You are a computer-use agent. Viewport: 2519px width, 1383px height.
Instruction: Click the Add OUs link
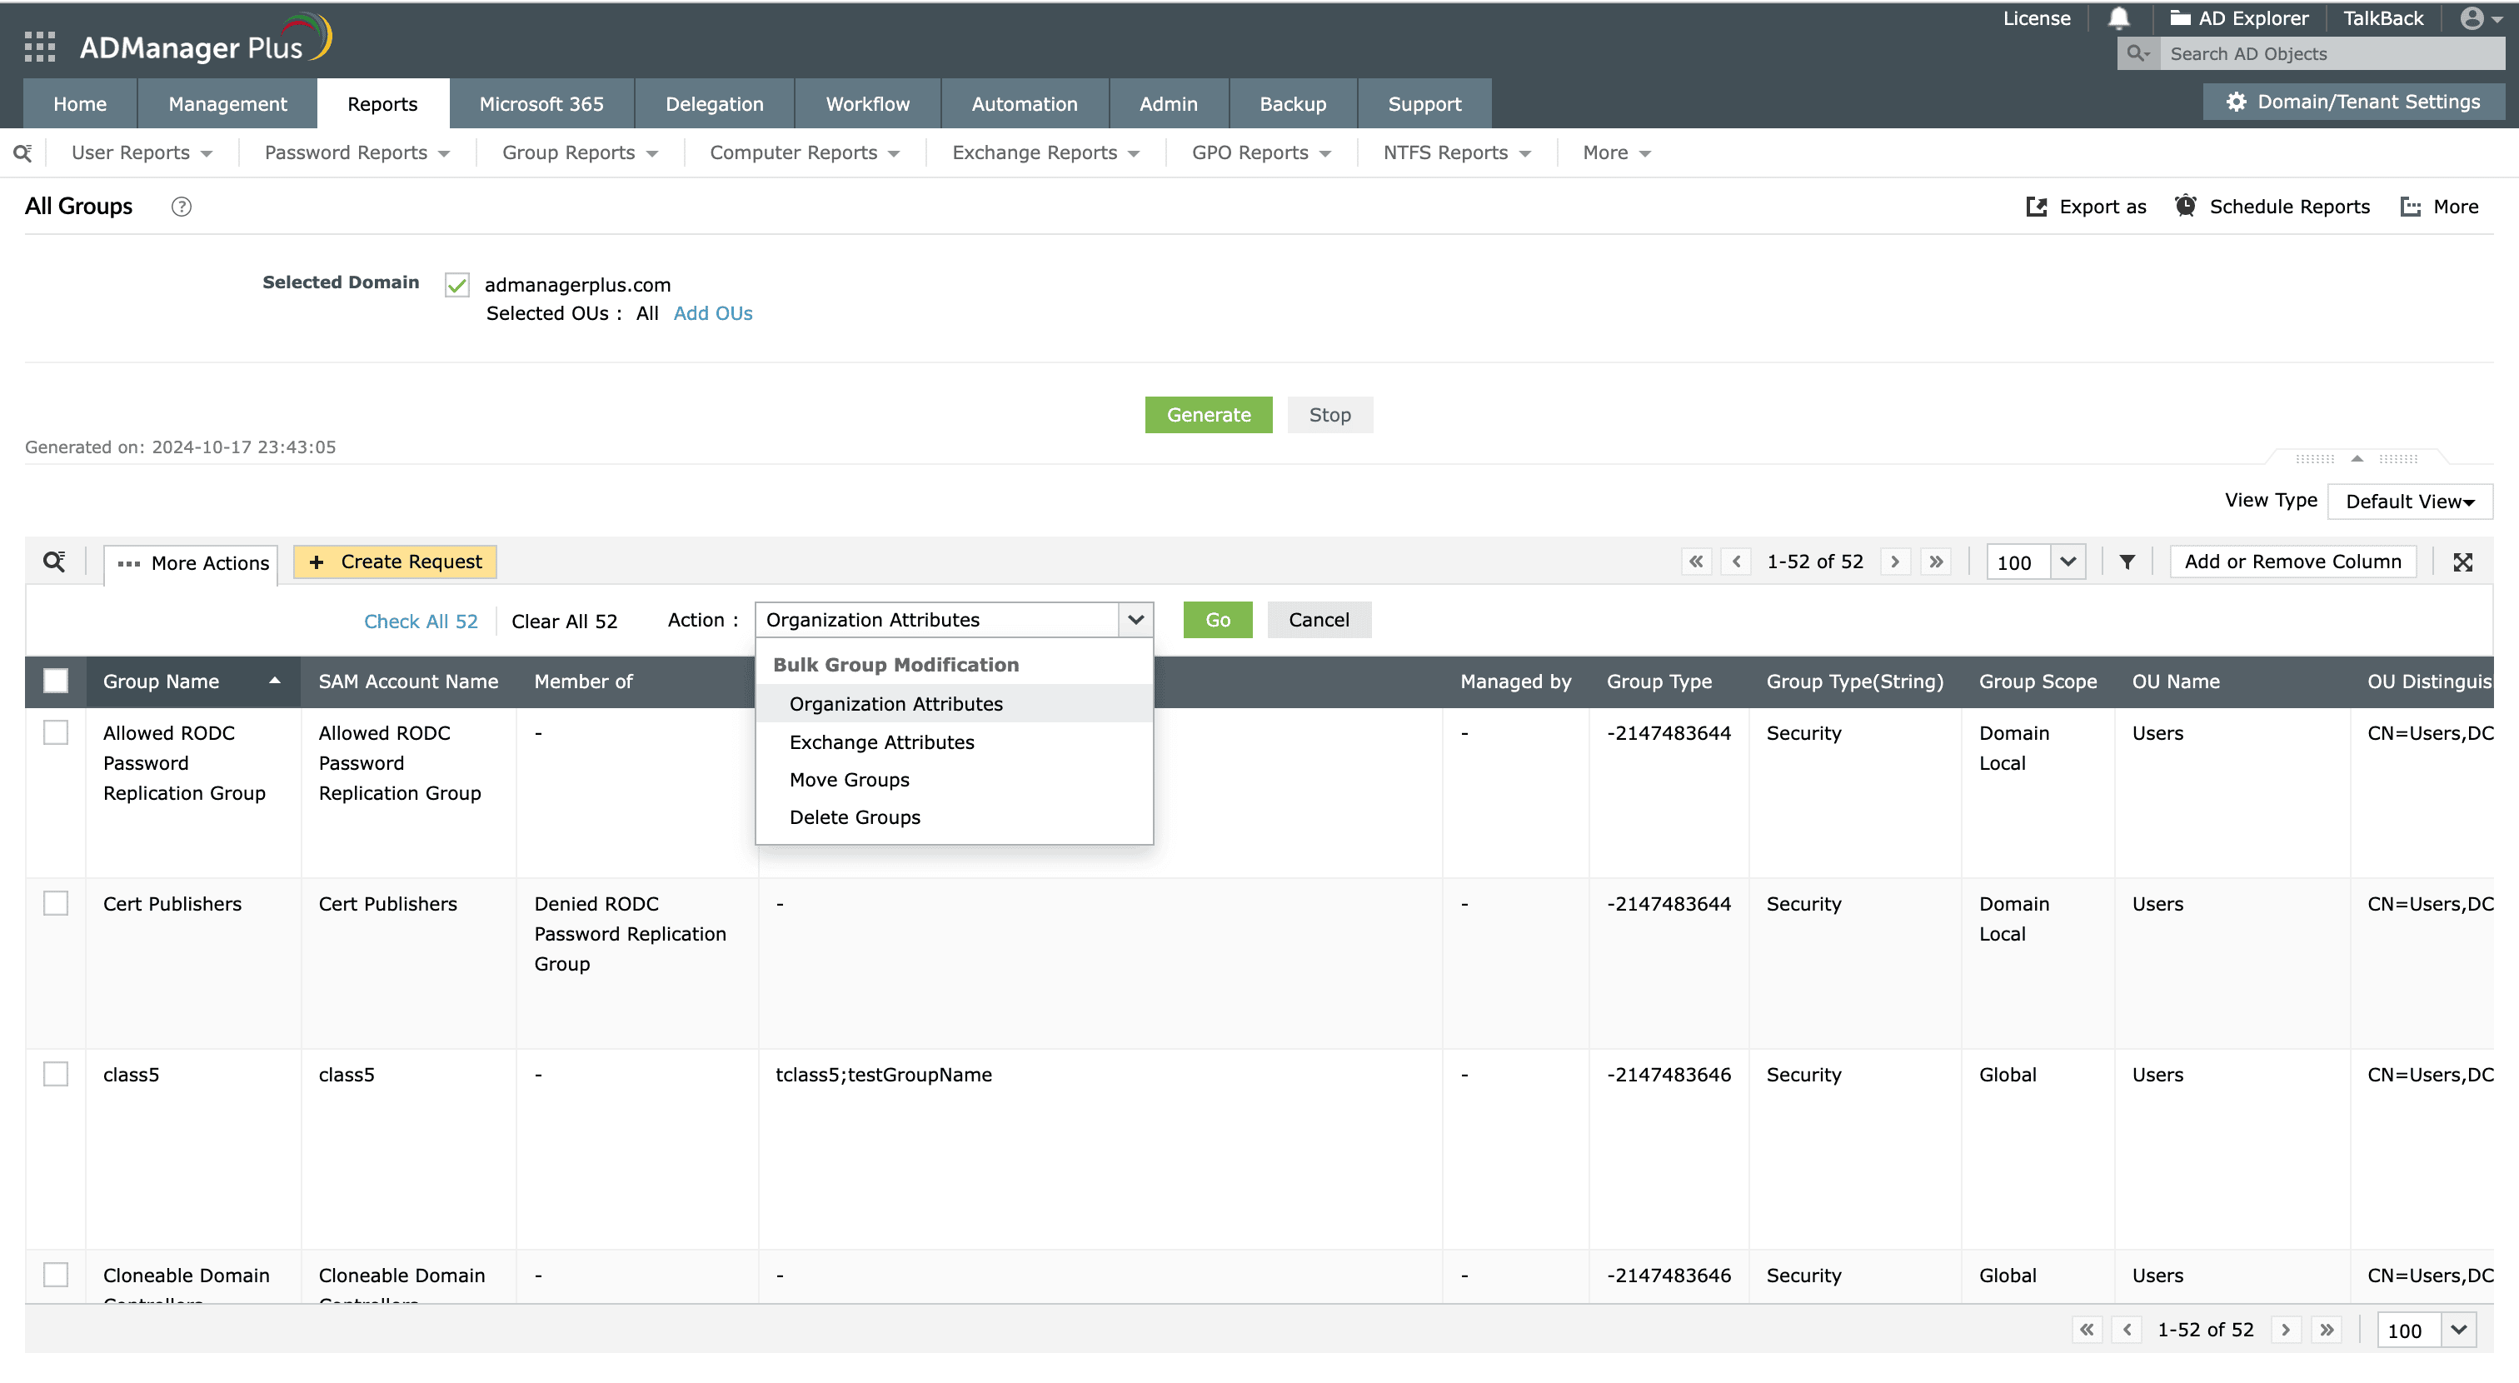click(x=713, y=313)
